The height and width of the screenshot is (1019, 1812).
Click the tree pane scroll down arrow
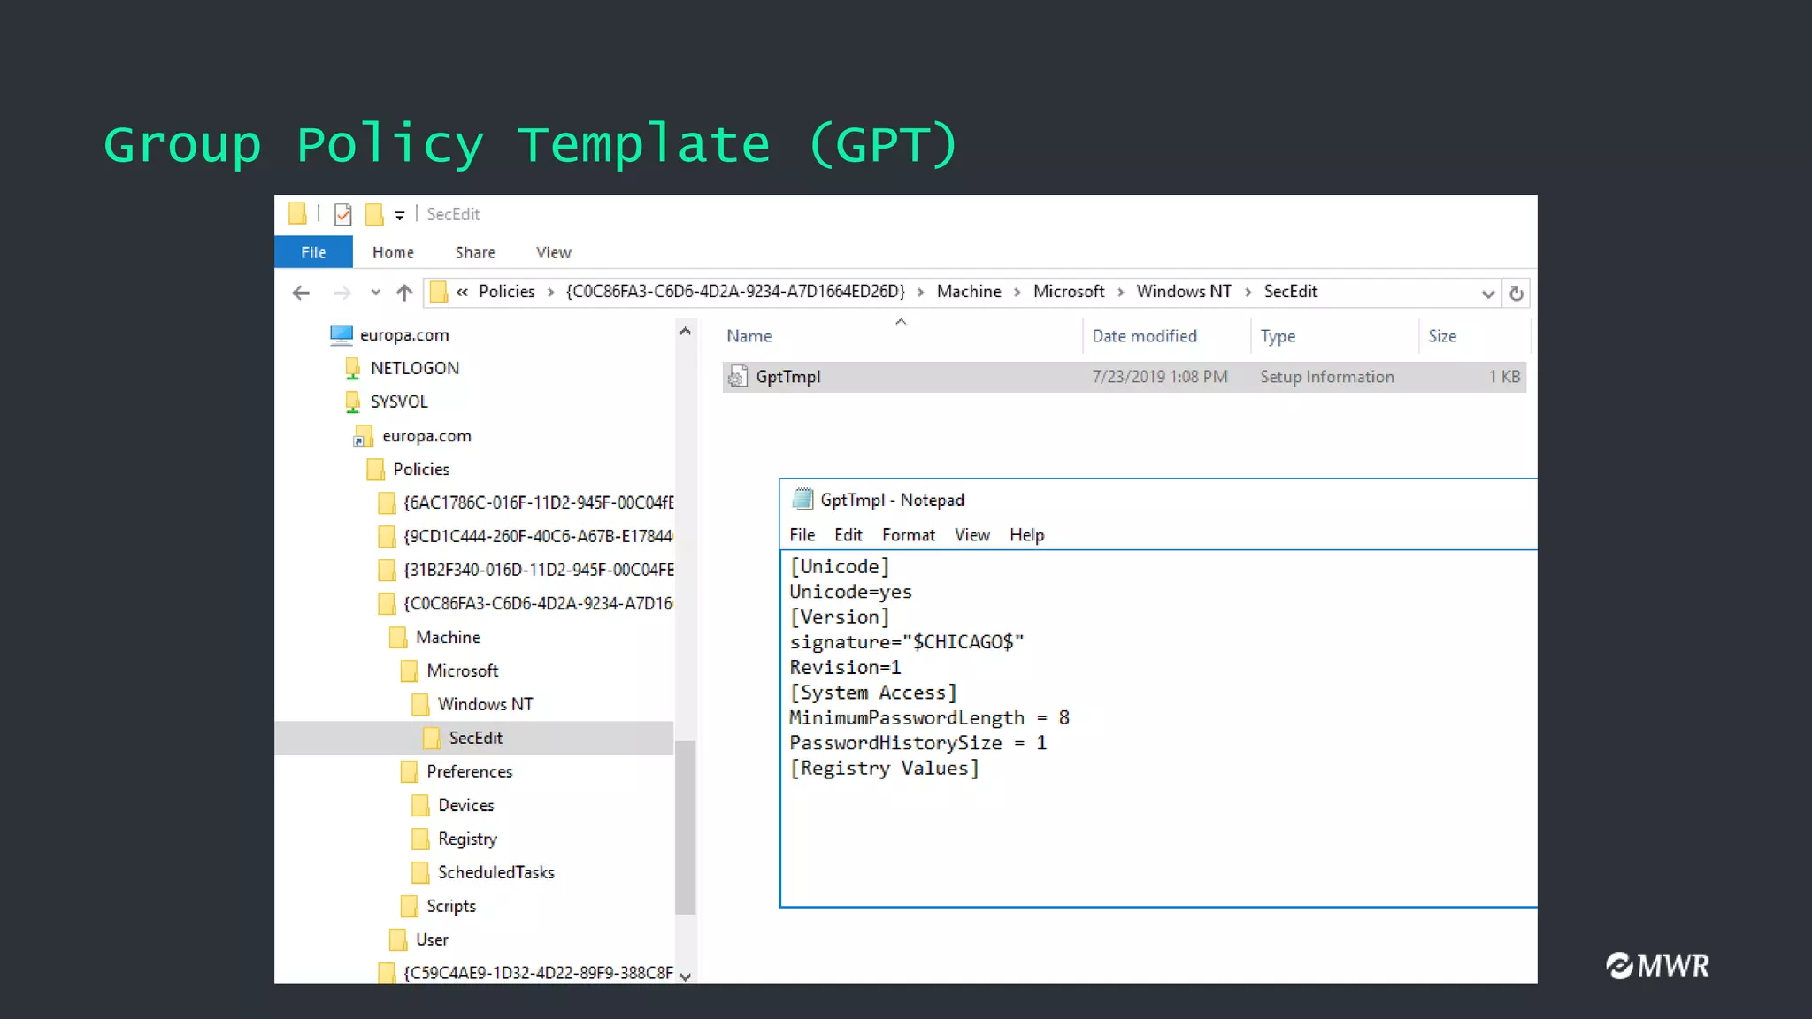[x=686, y=976]
